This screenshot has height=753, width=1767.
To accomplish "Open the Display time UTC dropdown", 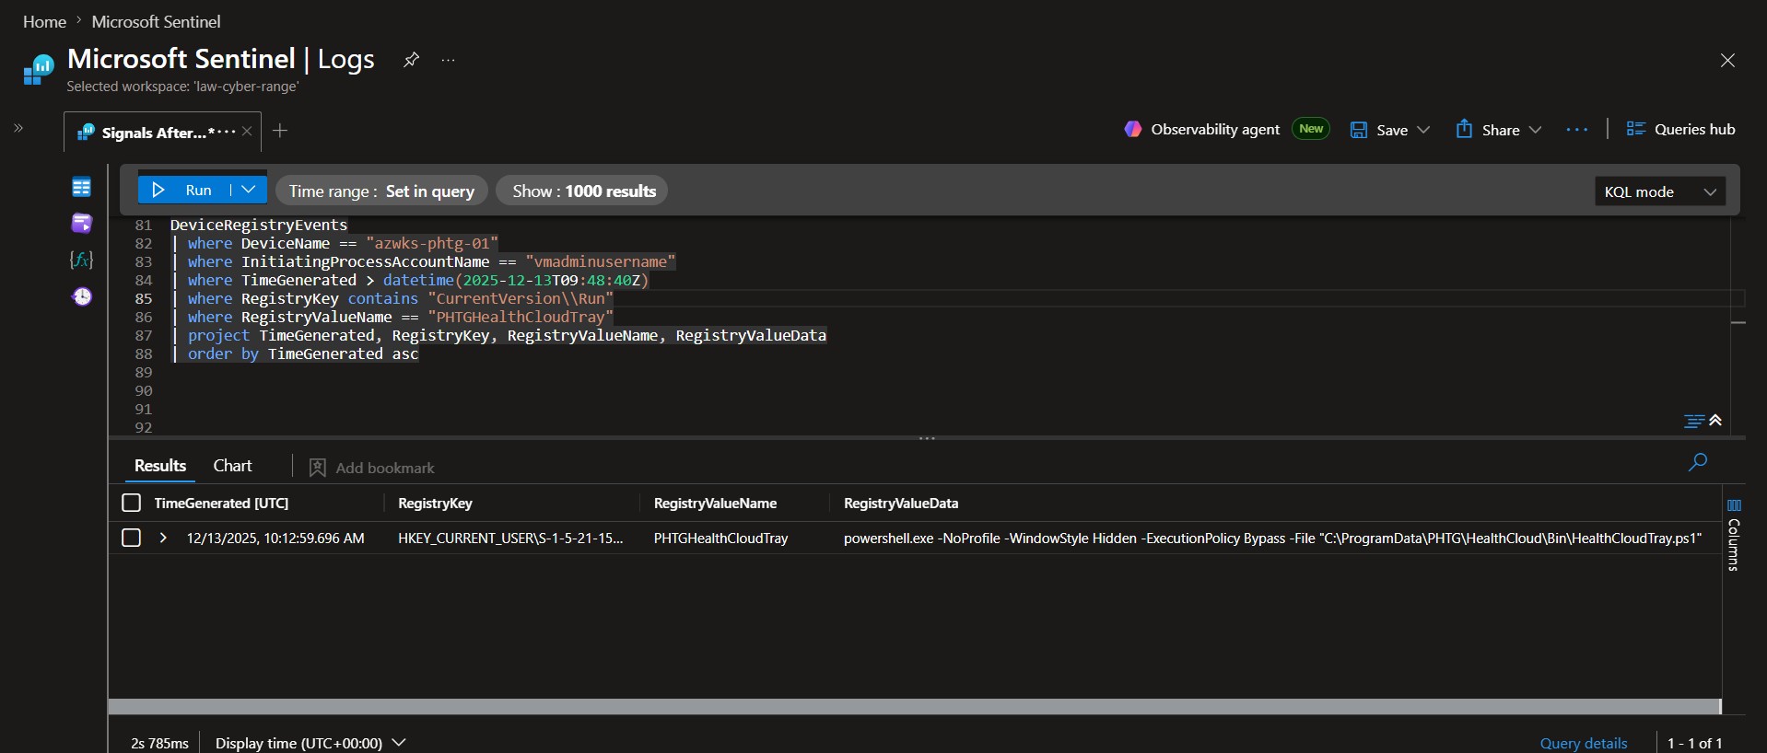I will [x=310, y=743].
